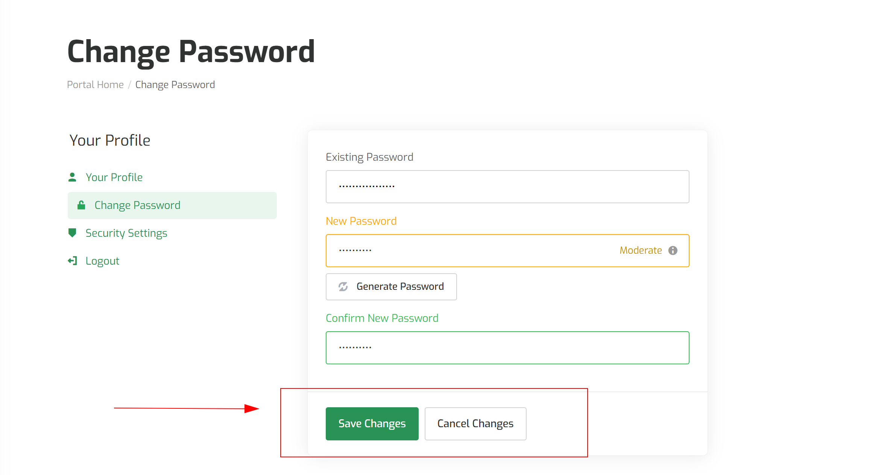Click the padlock icon in Change Password item
The width and height of the screenshot is (896, 475).
(x=81, y=205)
